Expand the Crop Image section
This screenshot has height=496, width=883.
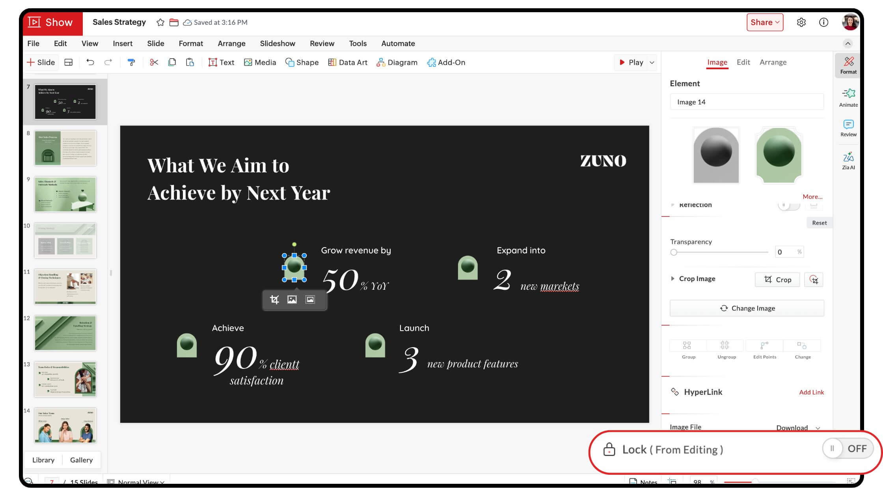click(672, 279)
